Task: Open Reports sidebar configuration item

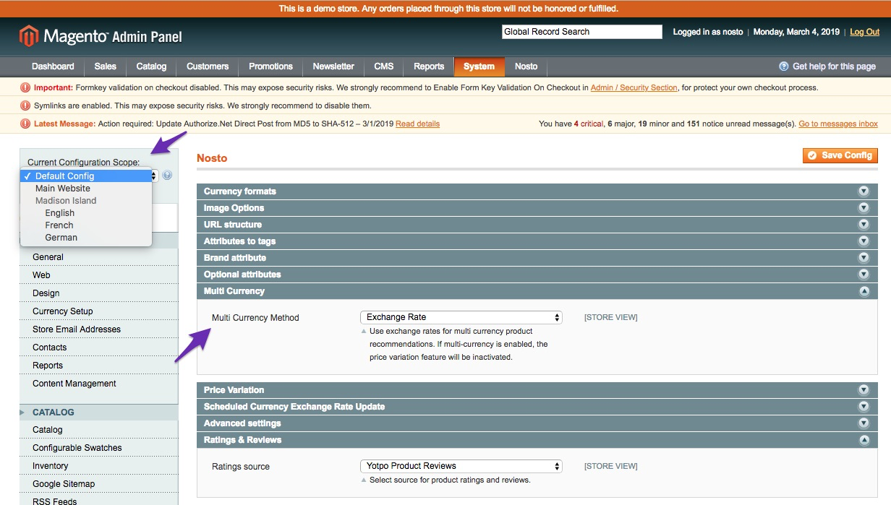Action: click(x=98, y=366)
